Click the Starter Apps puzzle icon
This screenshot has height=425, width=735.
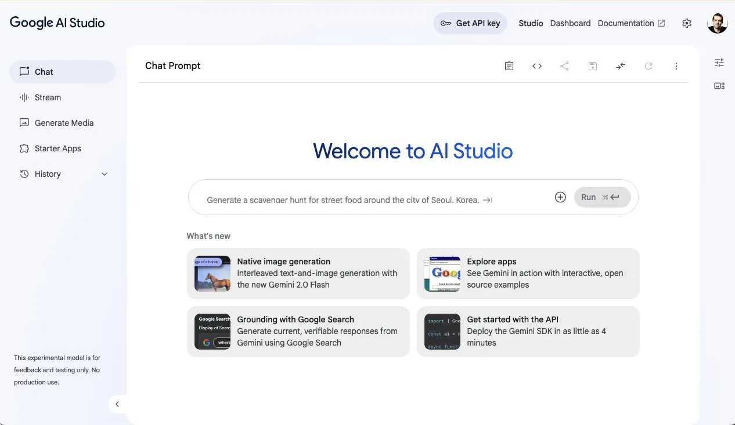pos(24,148)
